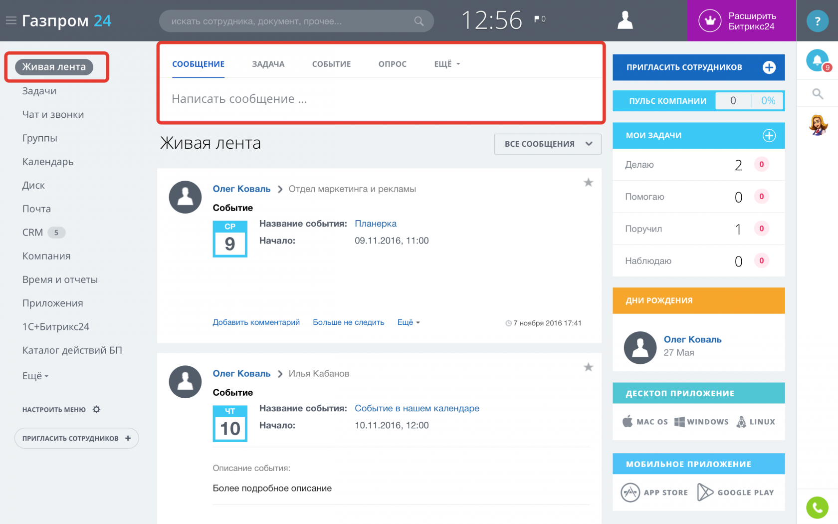
Task: Open 1С+Битрикс24 in the left menu
Action: 56,327
